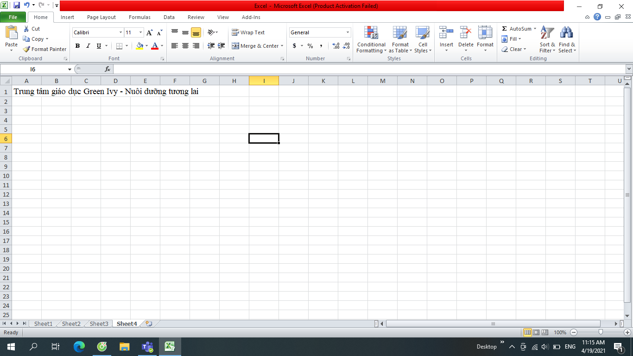Switch to Sheet1 worksheet tab
The image size is (633, 356).
(x=43, y=324)
